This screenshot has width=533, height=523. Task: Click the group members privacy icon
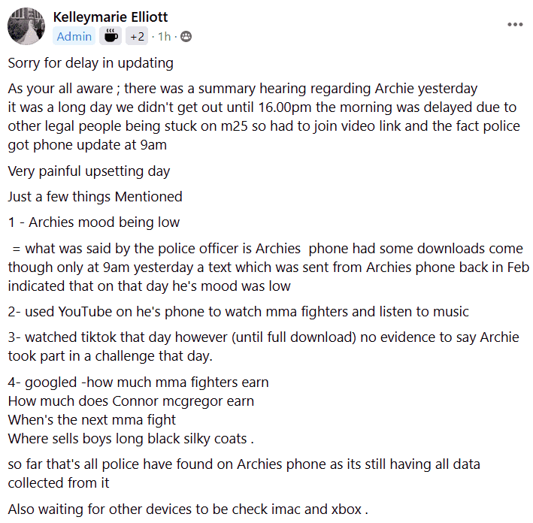[x=186, y=36]
